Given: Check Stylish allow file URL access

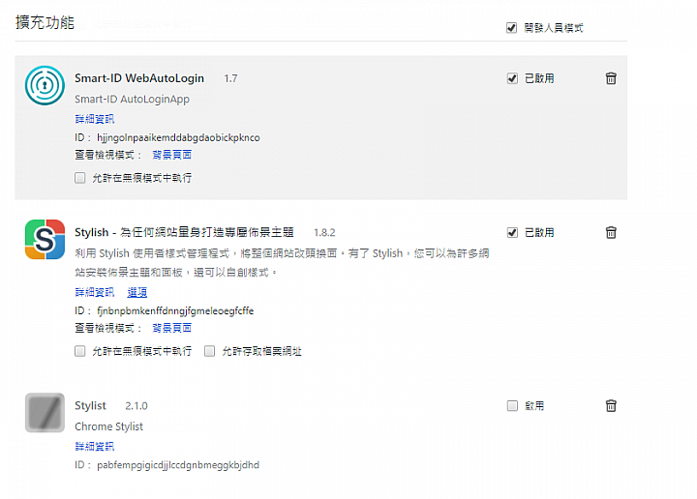Looking at the screenshot, I should 209,351.
